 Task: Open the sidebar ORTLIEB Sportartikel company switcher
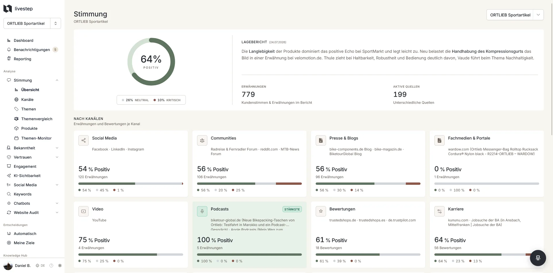tap(32, 23)
